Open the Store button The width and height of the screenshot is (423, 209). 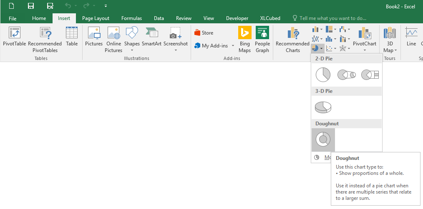pyautogui.click(x=204, y=33)
